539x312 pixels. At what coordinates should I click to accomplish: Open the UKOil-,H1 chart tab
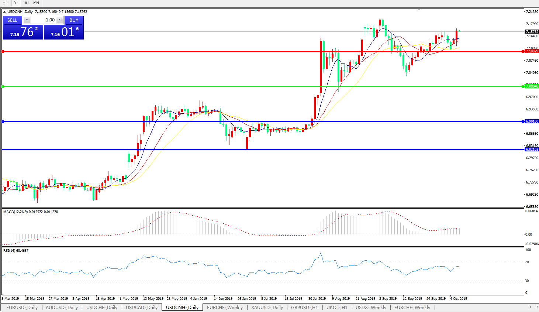pos(336,307)
